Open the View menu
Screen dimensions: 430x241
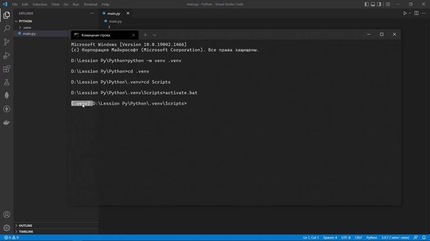pos(55,5)
